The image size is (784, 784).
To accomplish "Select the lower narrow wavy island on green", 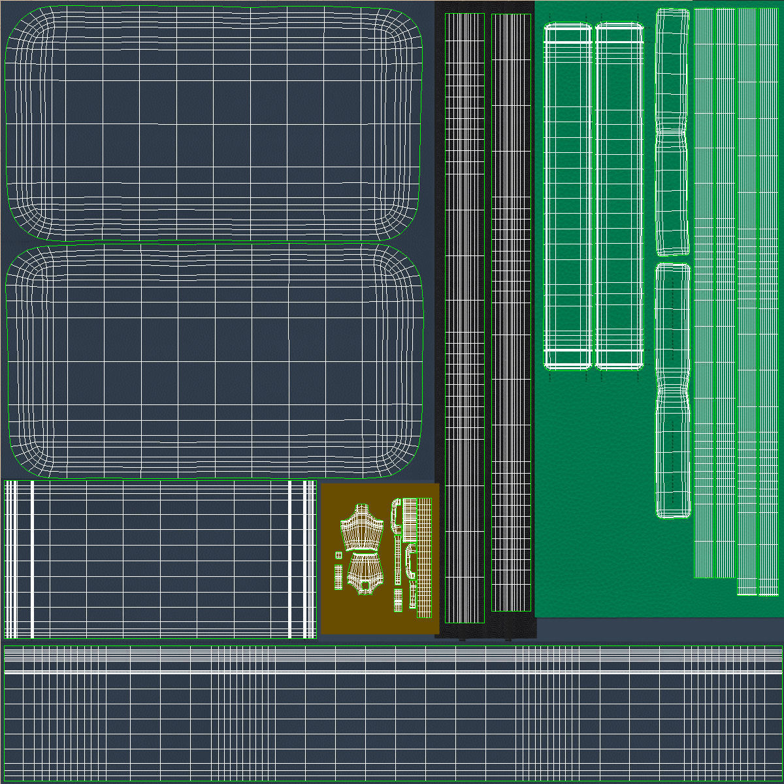I will coord(672,391).
